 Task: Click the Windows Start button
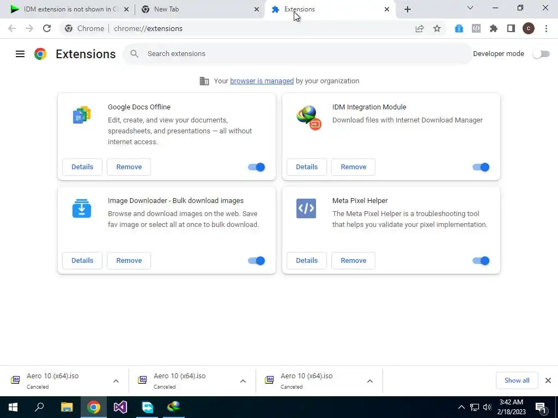coord(13,407)
